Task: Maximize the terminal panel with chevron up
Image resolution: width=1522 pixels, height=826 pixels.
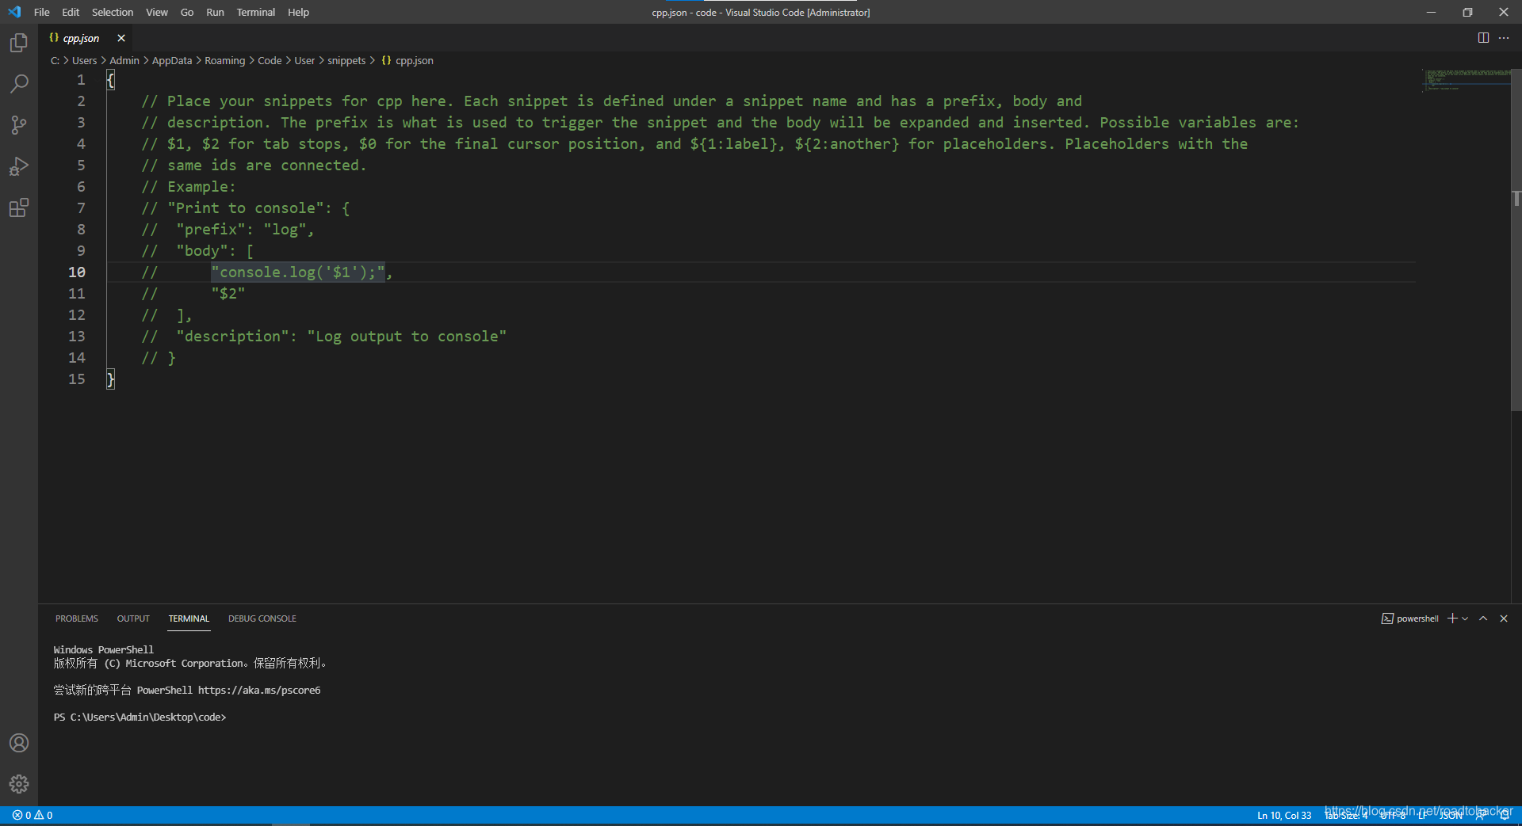Action: [1483, 619]
